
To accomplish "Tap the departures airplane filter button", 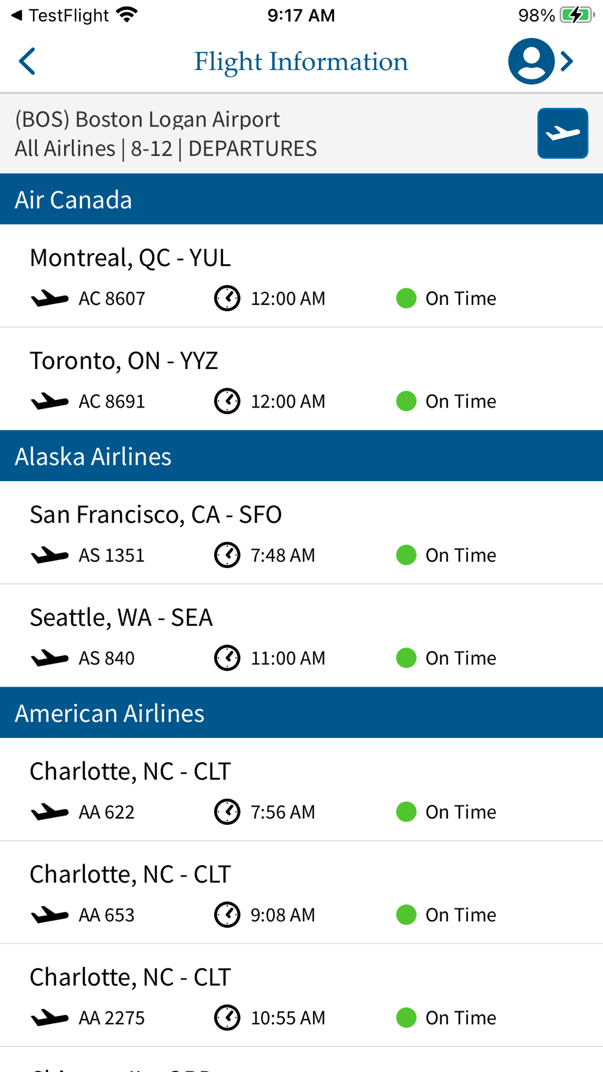I will pyautogui.click(x=563, y=133).
